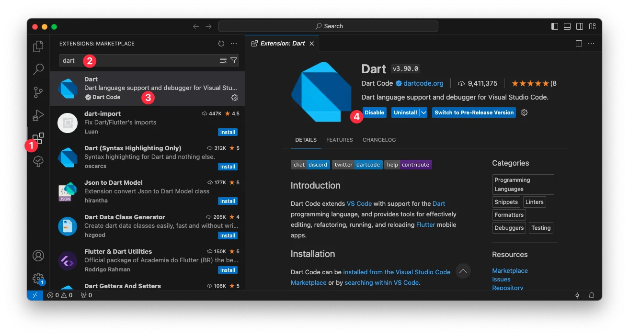Click the top command center Search bar
This screenshot has height=336, width=629.
tap(328, 26)
